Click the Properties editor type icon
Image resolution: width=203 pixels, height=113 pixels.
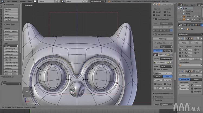coord(180,25)
